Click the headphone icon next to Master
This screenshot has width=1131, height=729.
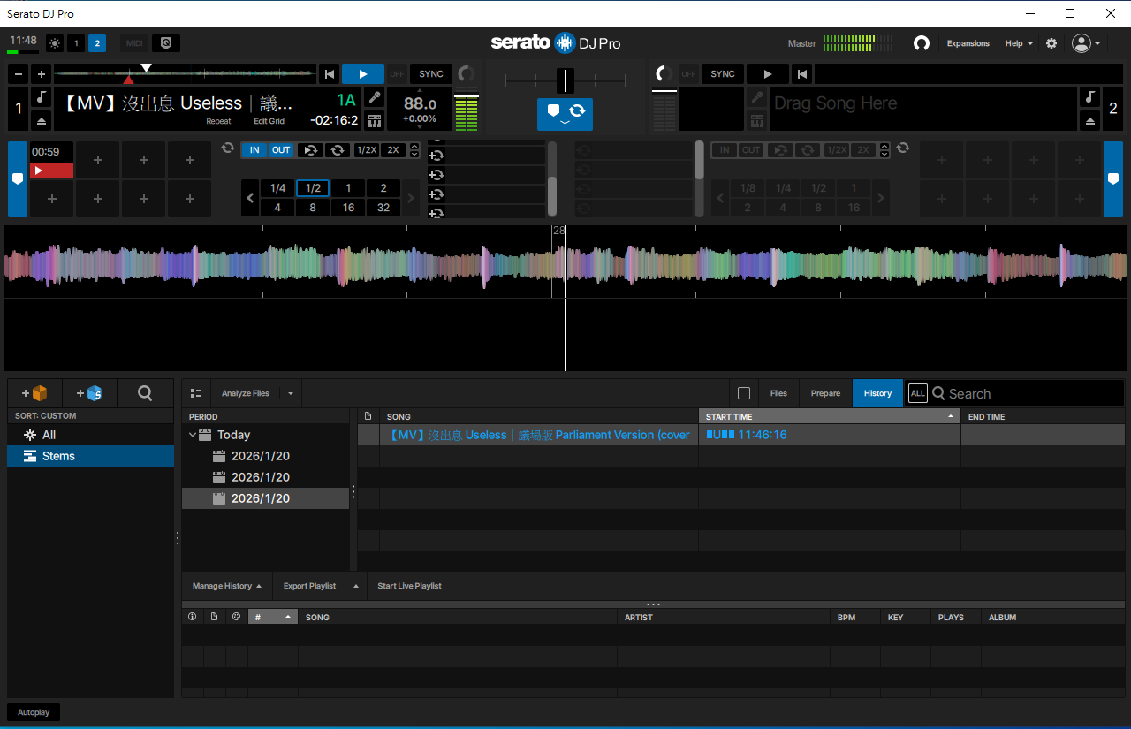[922, 43]
